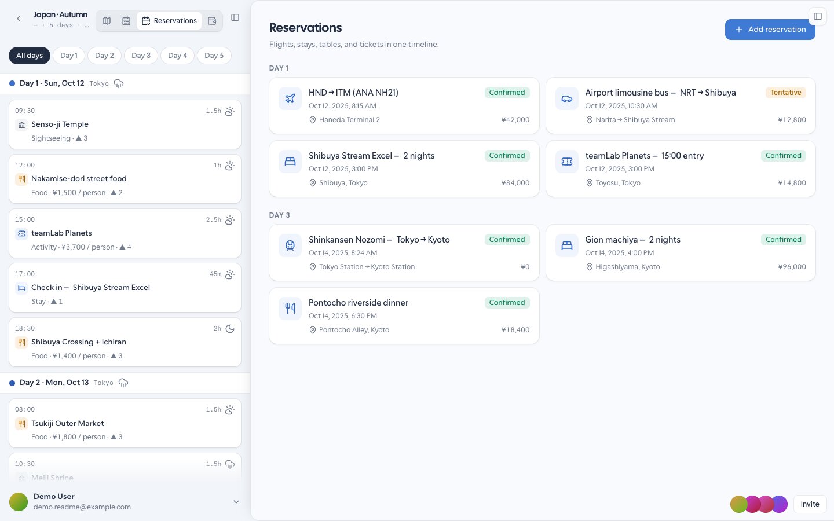Click Confirmed badge on Pontocho riverside dinner
This screenshot has height=521, width=834.
pyautogui.click(x=507, y=303)
